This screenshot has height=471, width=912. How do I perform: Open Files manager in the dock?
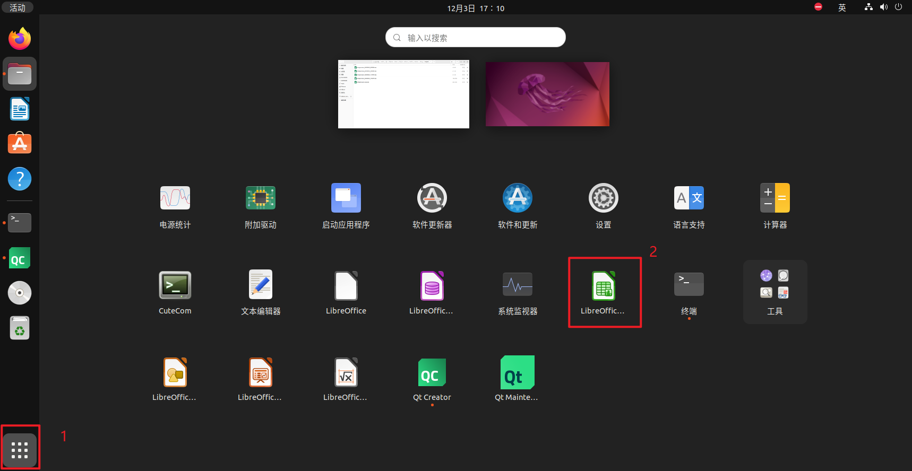tap(20, 74)
